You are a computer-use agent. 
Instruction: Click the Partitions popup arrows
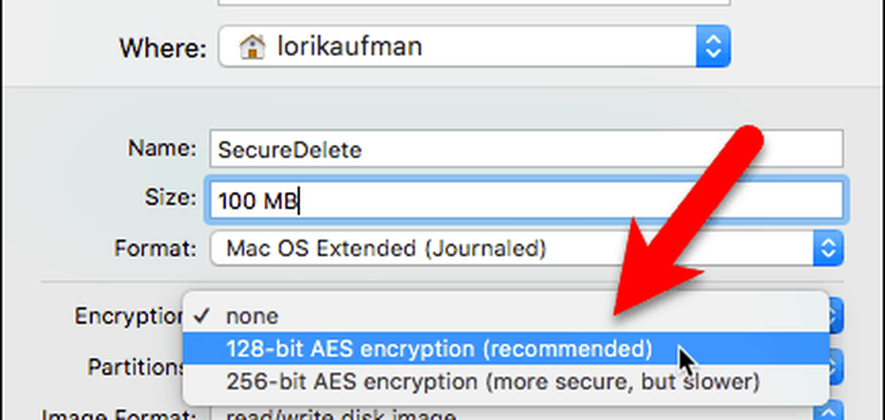point(835,365)
